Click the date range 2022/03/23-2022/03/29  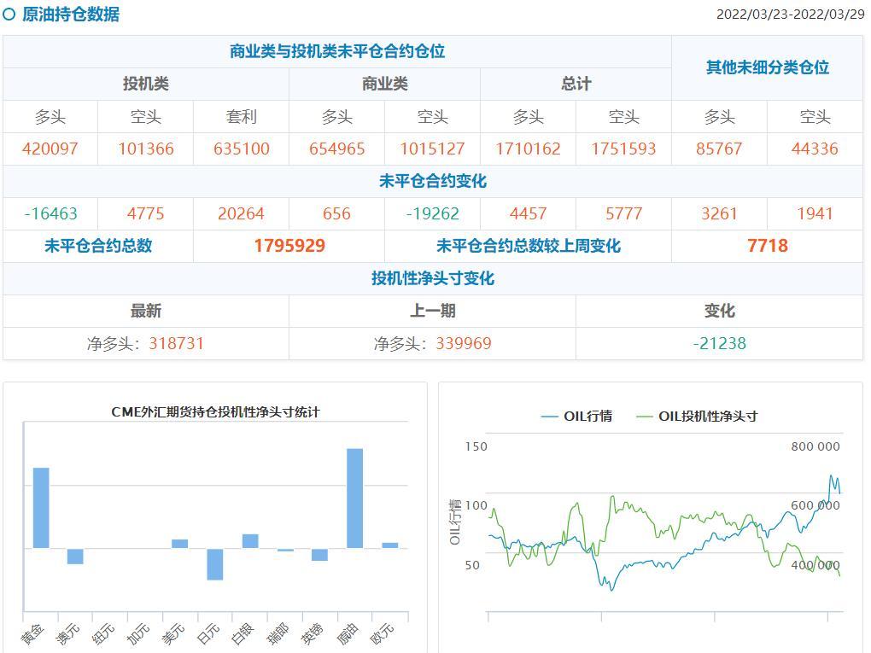[x=790, y=15]
